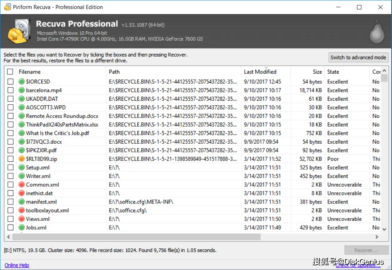Click the green status icon beside Jobs.xml
The height and width of the screenshot is (270, 392).
pos(22,227)
